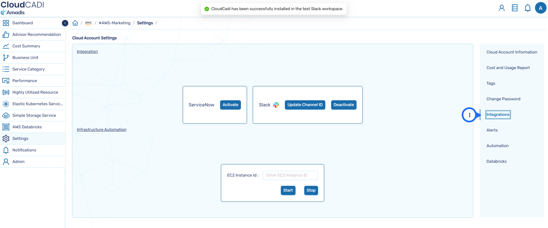Open the Cost Summary chart icon
Screen dimensions: 548x228
tap(6, 46)
